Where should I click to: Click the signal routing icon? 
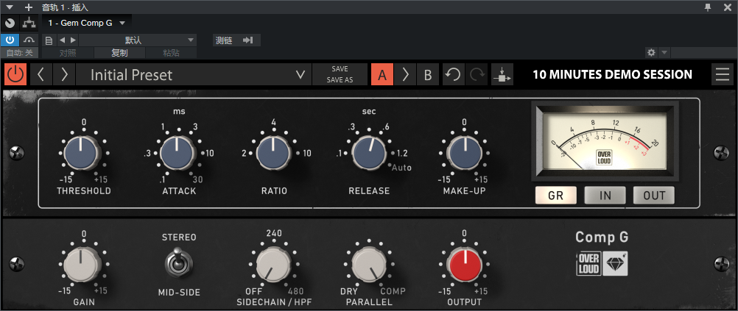[x=502, y=75]
